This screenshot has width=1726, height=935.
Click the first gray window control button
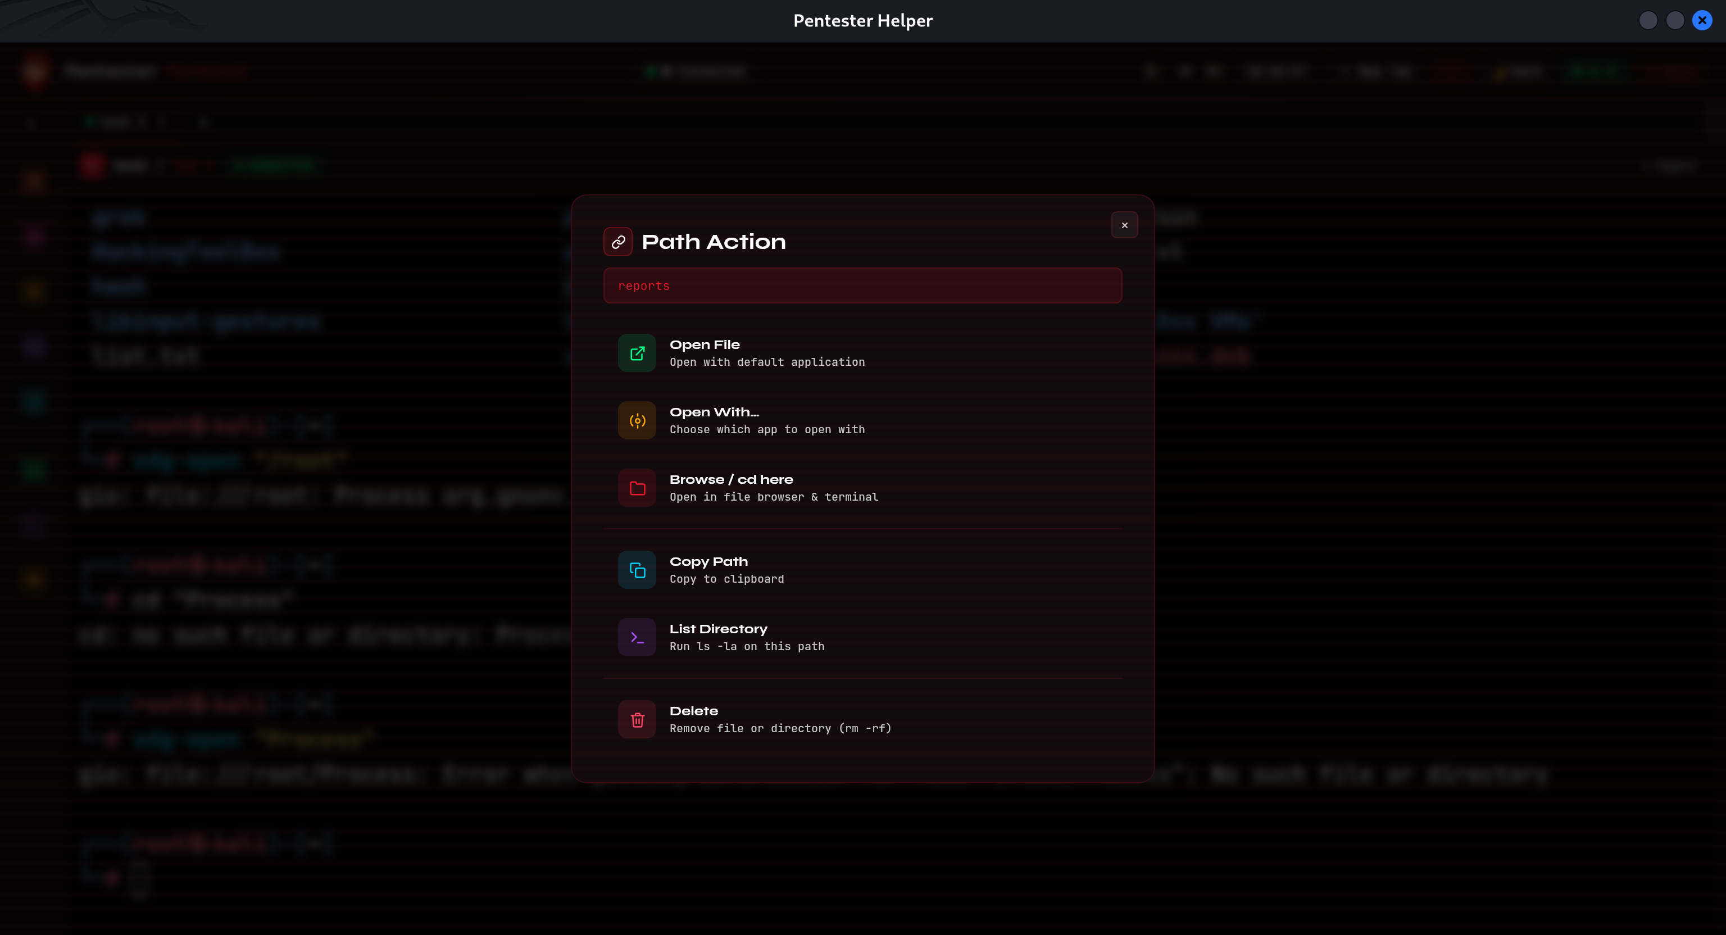1647,21
